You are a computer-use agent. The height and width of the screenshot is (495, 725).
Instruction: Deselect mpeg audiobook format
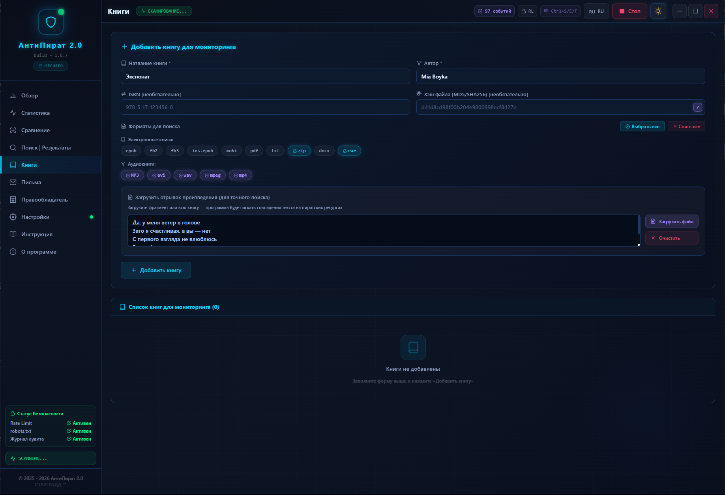tap(213, 175)
